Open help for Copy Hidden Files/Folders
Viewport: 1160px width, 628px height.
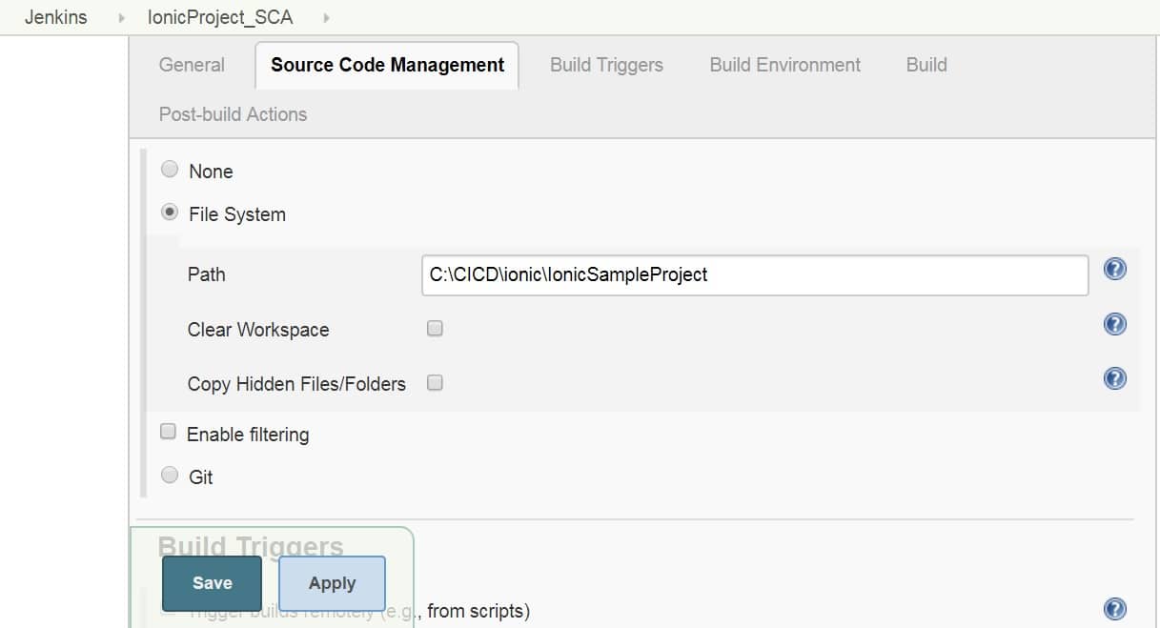(1114, 378)
